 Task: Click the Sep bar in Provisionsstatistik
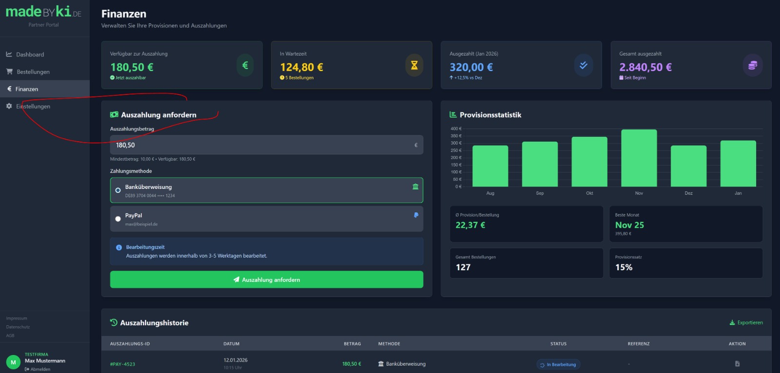(540, 164)
